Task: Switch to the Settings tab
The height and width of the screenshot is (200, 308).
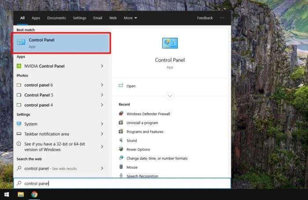Action: (x=80, y=18)
